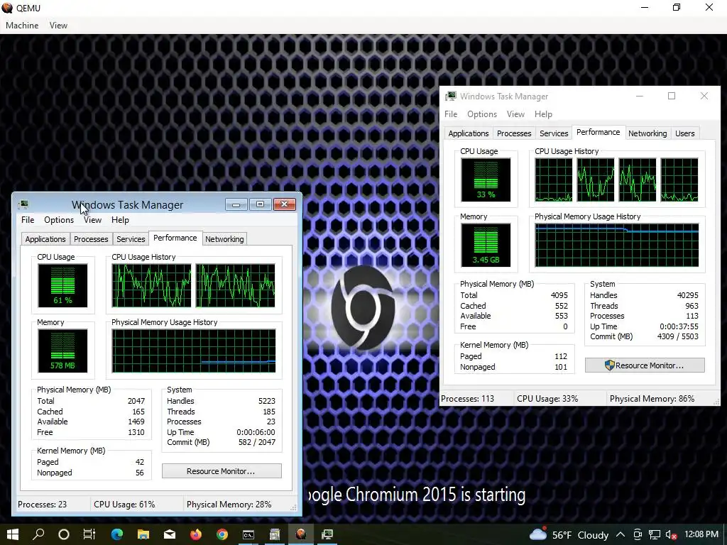Image resolution: width=727 pixels, height=545 pixels.
Task: Switch to Applications tab in host Task Manager
Action: coord(469,133)
